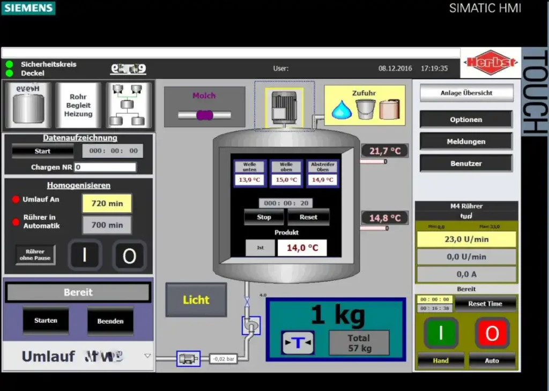Toggle the Licht button
The image size is (549, 391).
[196, 300]
